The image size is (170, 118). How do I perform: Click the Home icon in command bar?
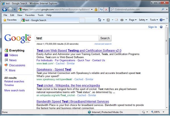tap(99, 20)
